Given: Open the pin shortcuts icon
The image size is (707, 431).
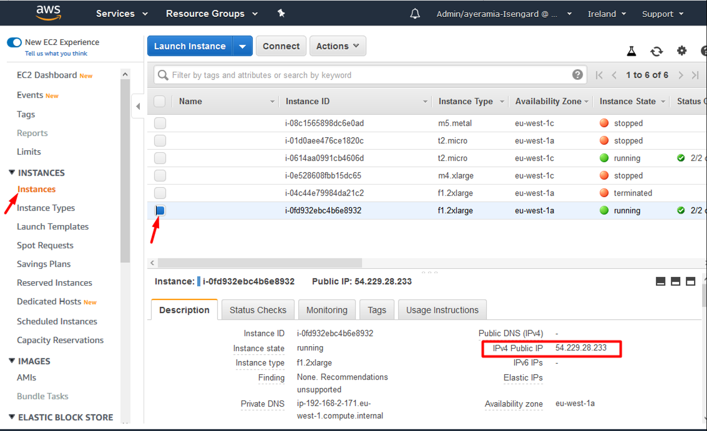Looking at the screenshot, I should pos(281,13).
